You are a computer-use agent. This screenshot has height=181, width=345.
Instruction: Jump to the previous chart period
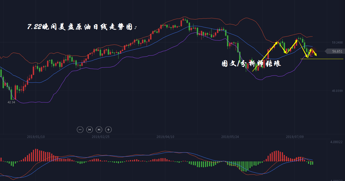90,130
